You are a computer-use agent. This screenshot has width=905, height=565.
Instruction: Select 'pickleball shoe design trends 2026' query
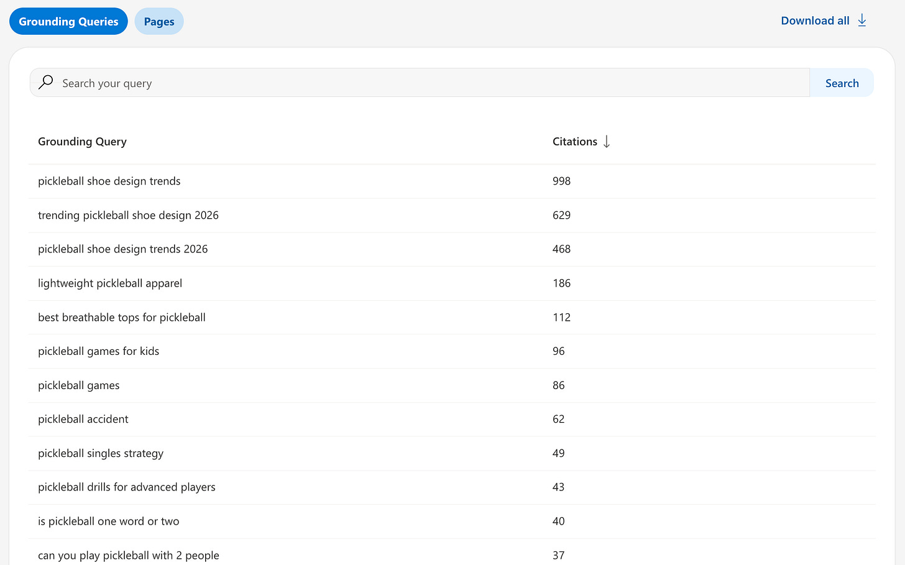(122, 249)
